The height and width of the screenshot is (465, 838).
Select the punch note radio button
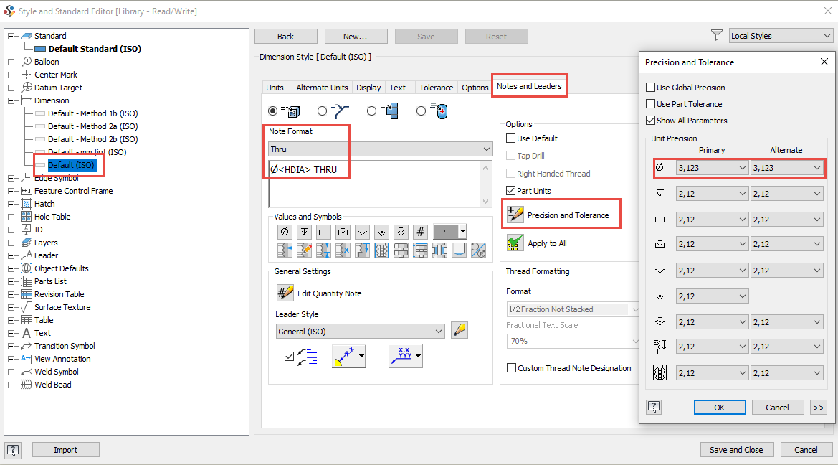pos(421,111)
